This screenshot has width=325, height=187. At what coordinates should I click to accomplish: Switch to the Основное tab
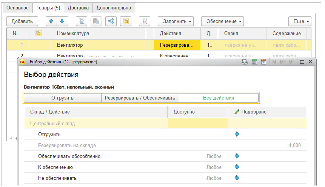[17, 8]
